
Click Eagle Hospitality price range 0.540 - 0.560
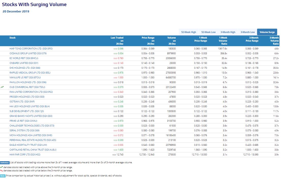148,145
